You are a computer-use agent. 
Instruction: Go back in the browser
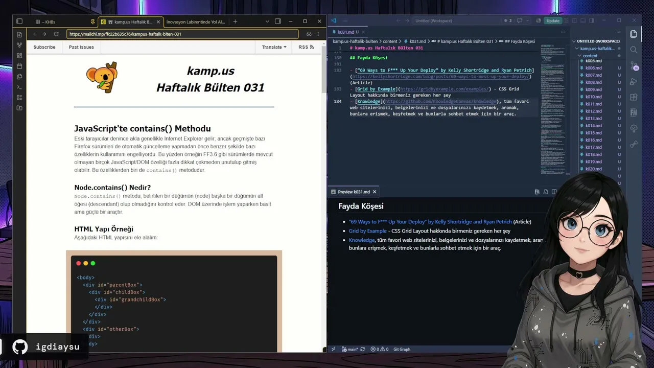(x=34, y=34)
